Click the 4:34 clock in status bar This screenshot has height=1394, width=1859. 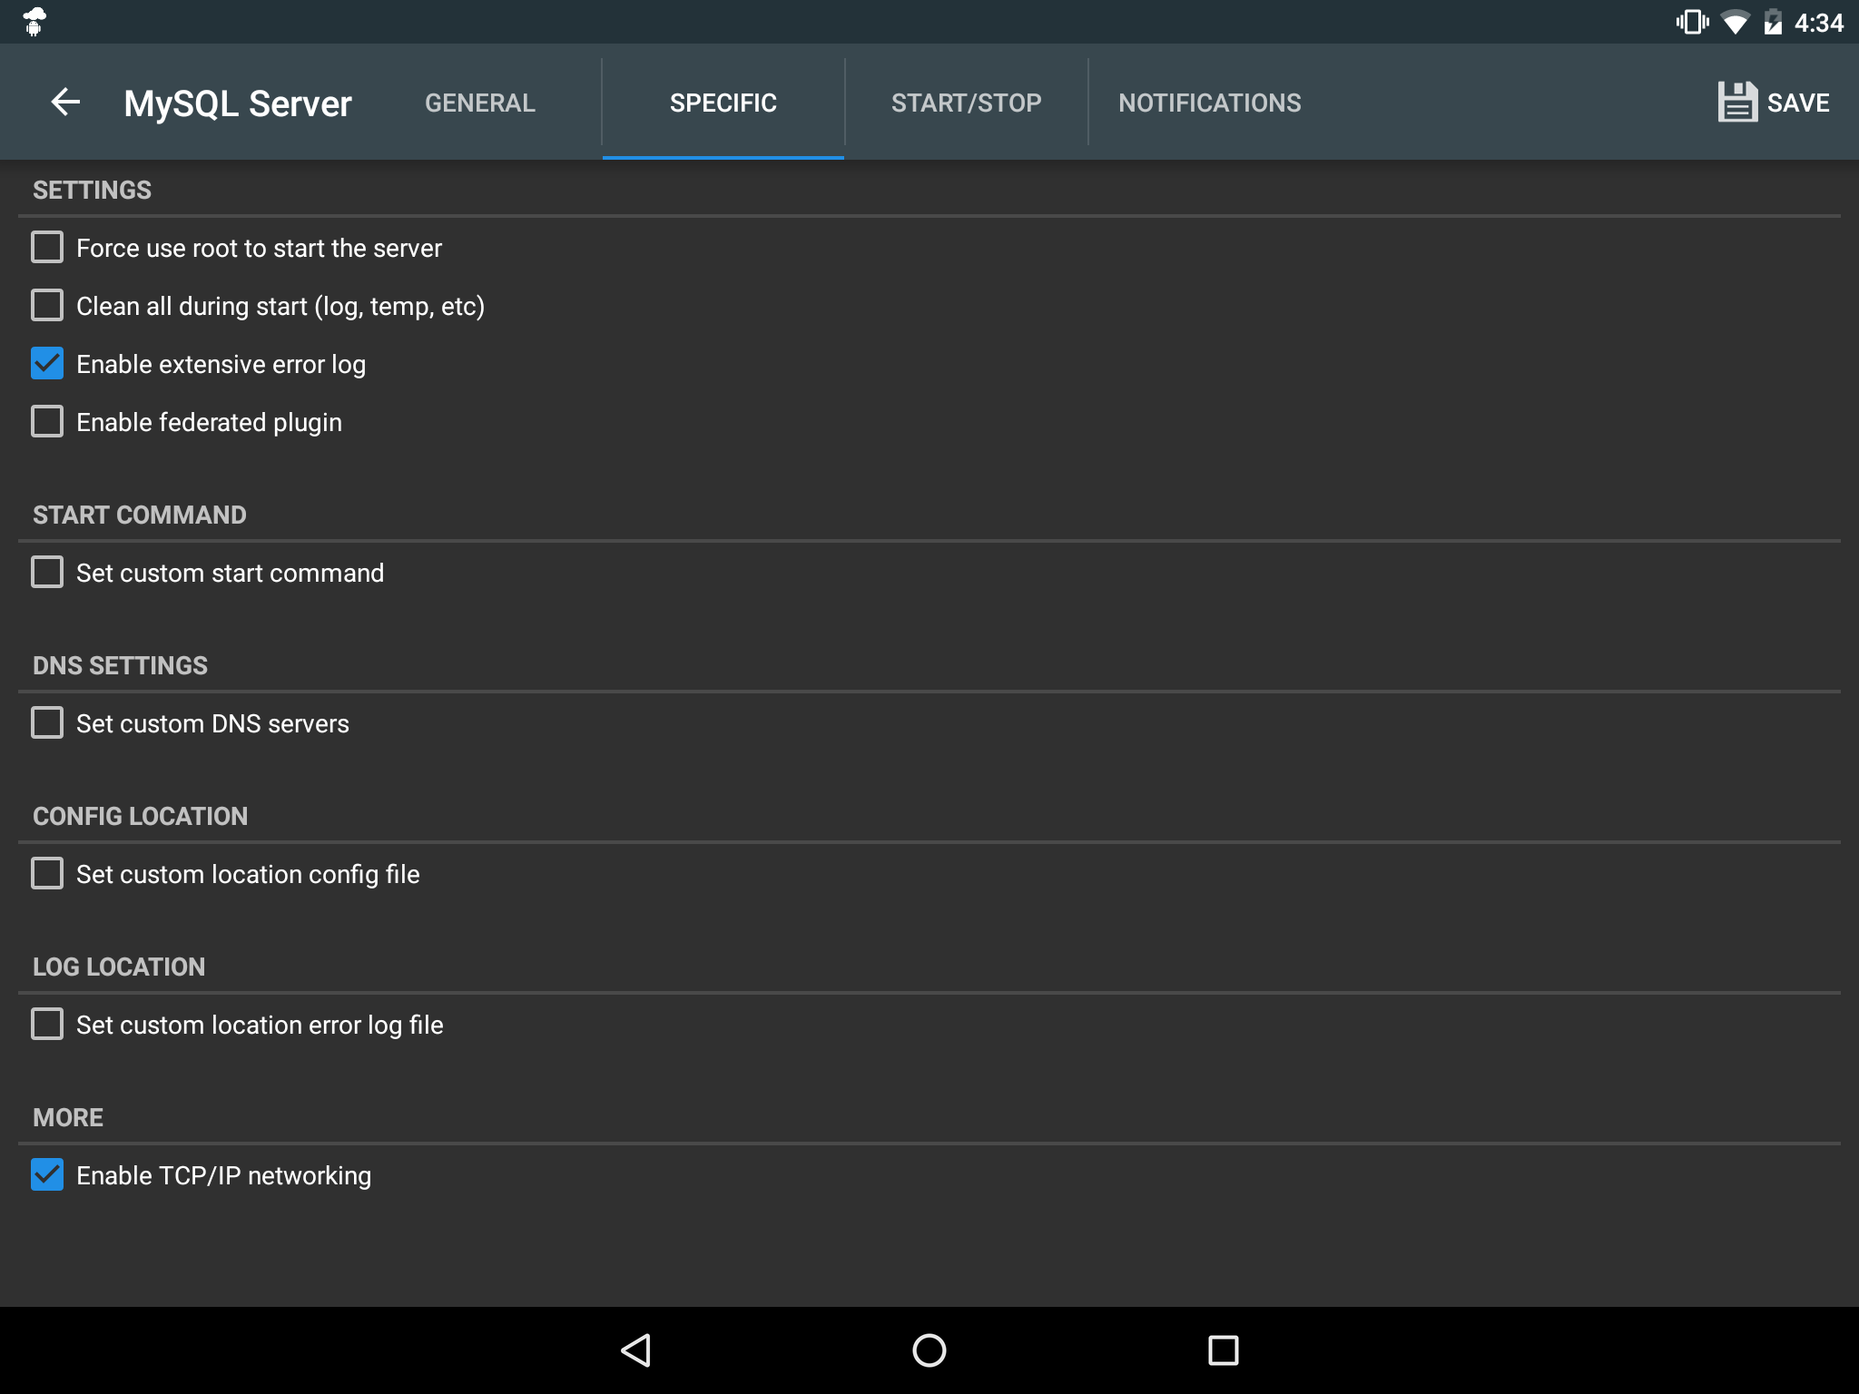click(1819, 23)
